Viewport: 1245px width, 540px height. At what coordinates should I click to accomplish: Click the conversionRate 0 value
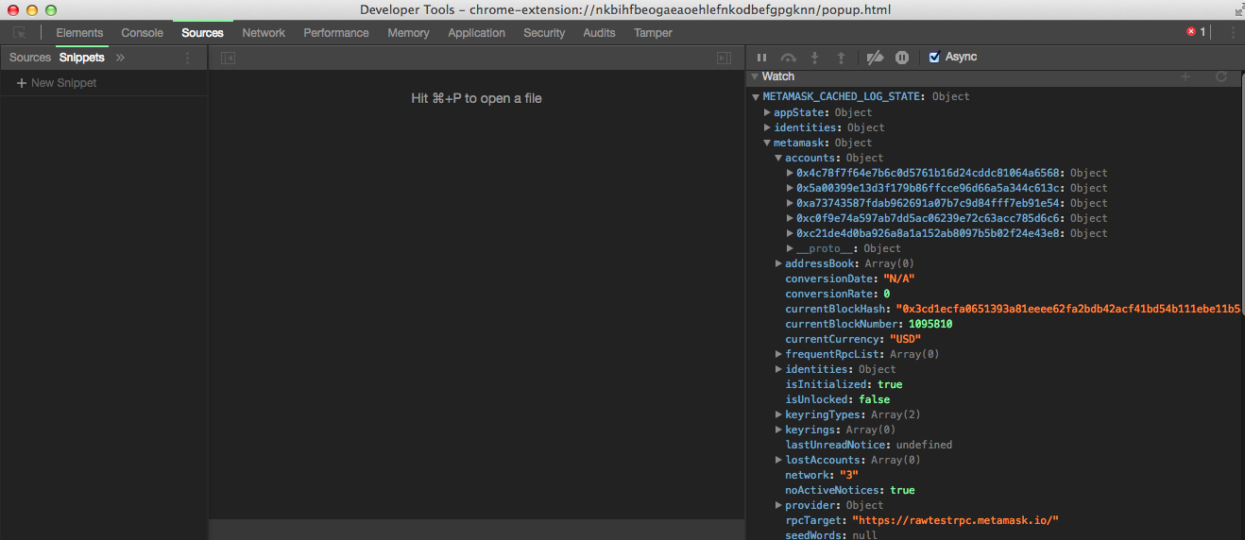[887, 294]
